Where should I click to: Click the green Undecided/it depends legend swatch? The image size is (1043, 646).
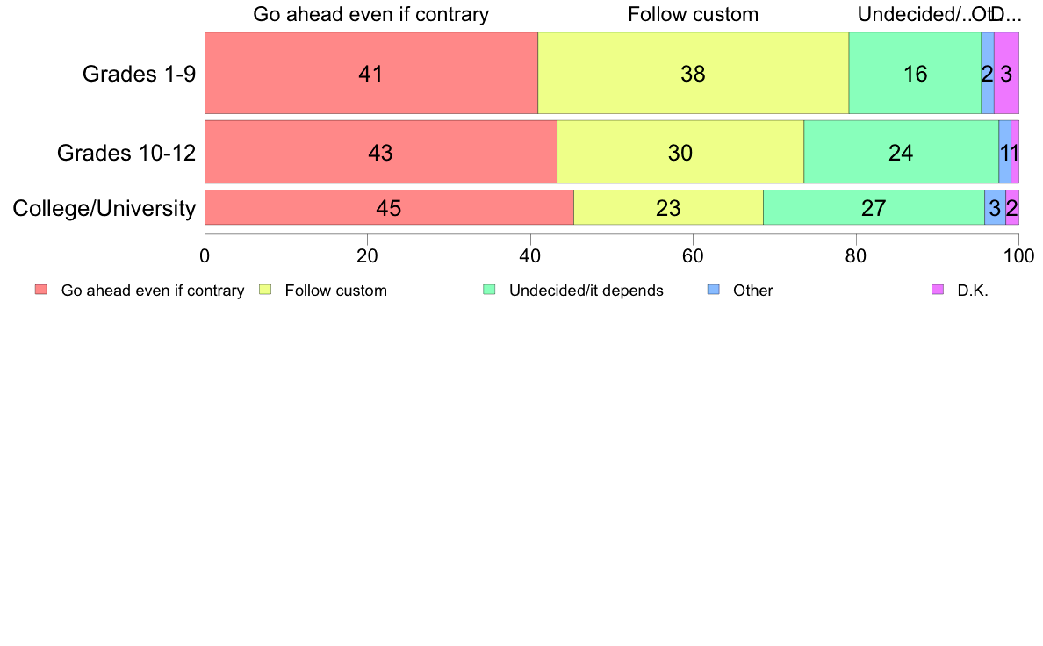490,290
